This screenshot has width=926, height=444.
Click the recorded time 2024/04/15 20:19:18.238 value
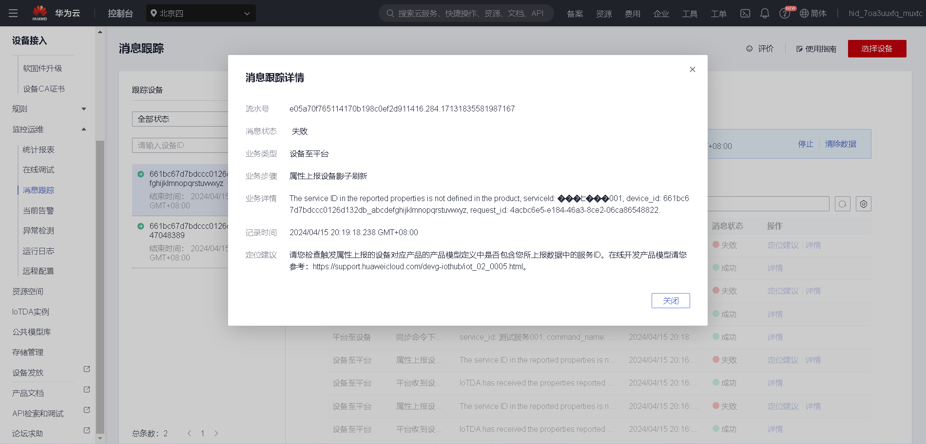354,232
